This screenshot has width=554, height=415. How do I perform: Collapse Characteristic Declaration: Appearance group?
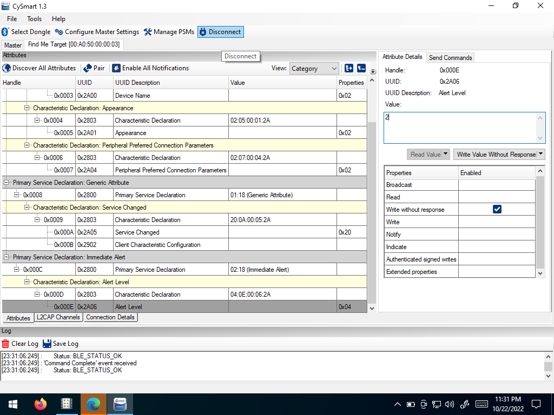(x=27, y=108)
